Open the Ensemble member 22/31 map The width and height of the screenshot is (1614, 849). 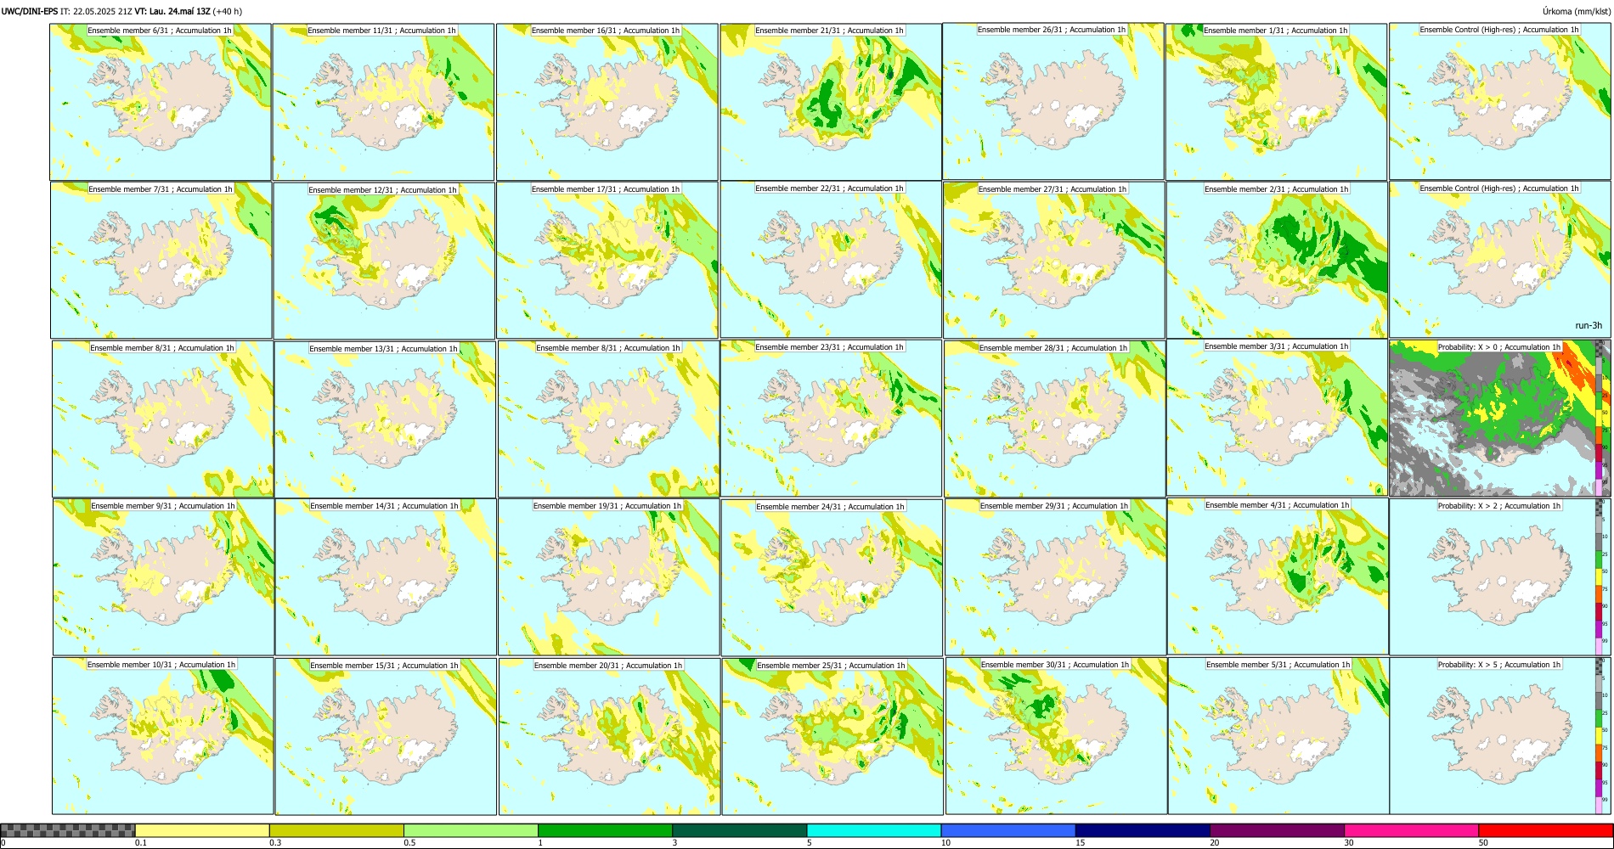[831, 260]
